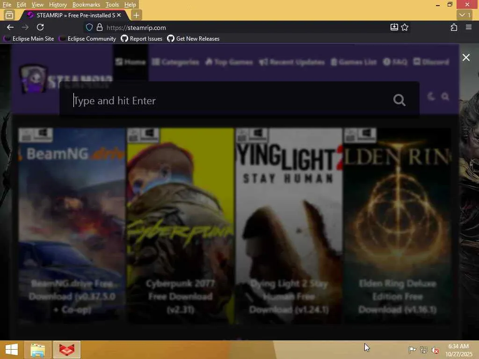This screenshot has width=479, height=359.
Task: Open the File menu
Action: 7,5
